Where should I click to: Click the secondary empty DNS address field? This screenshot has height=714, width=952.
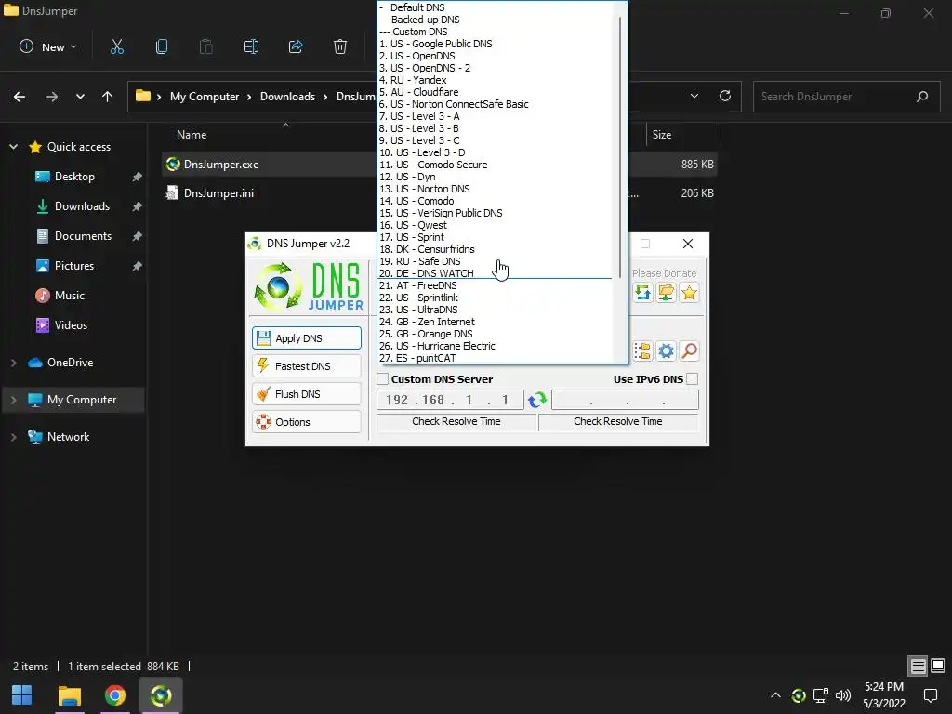click(625, 400)
